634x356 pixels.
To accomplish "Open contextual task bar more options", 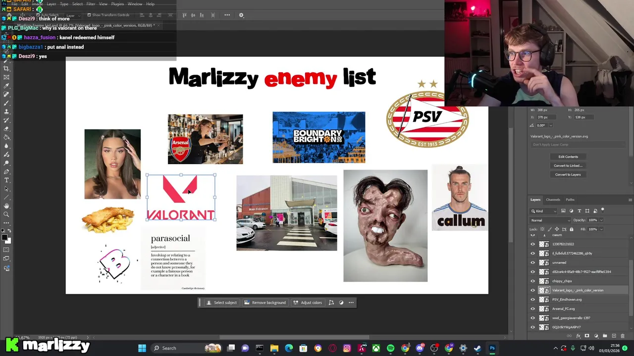I will 351,303.
